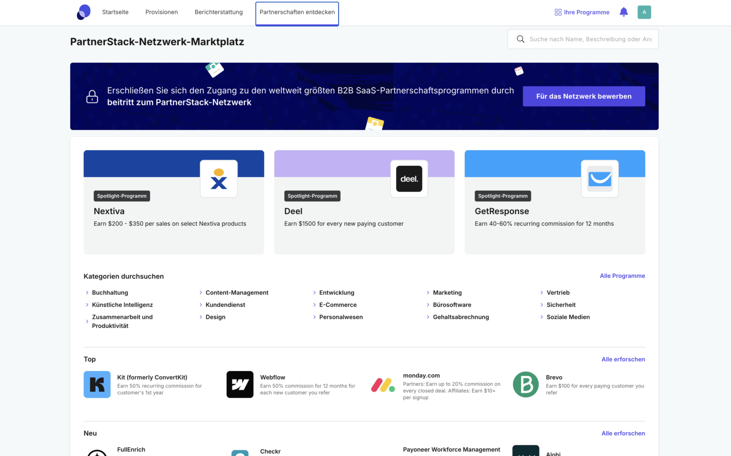Click the lock icon in the banner

point(92,97)
